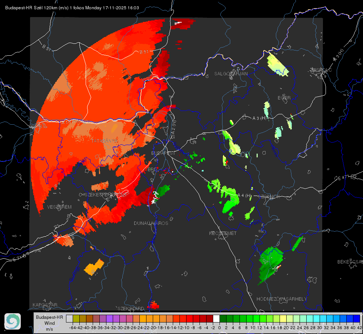Viewport: 363px width, 334px height.
Task: Click the SZEKESFEHERVAR city label
Action: (x=106, y=195)
